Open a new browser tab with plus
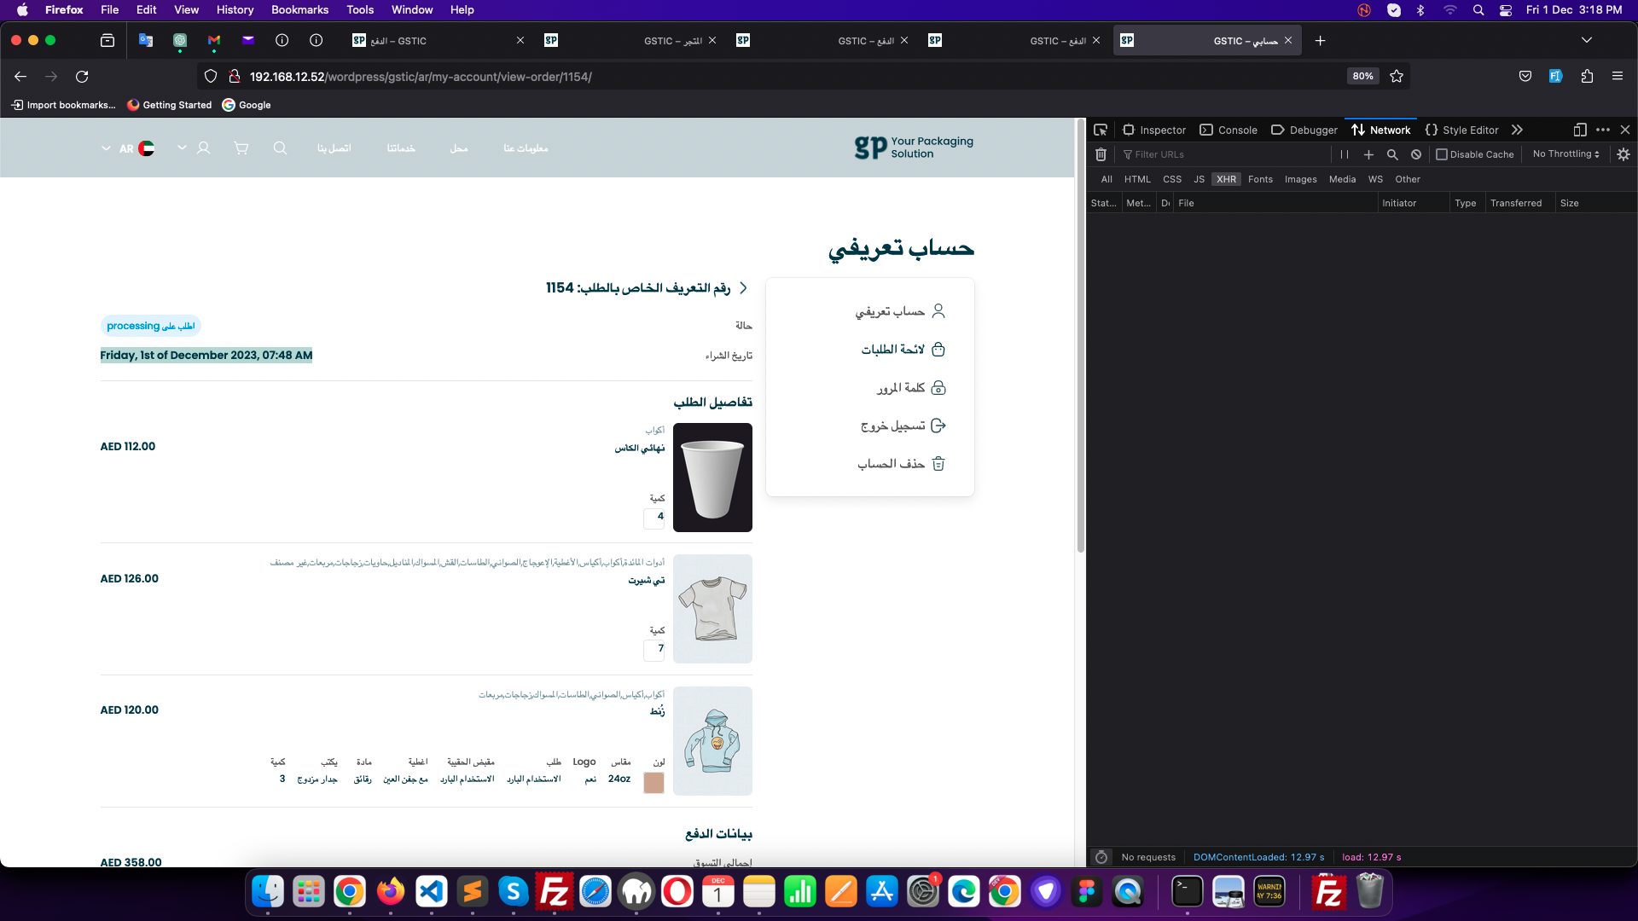The height and width of the screenshot is (921, 1638). click(1320, 40)
